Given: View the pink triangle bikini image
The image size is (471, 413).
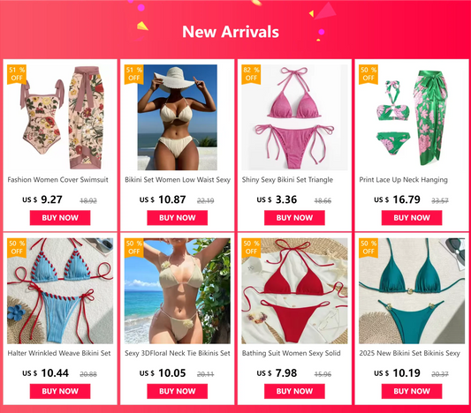Looking at the screenshot, I should pos(294,117).
